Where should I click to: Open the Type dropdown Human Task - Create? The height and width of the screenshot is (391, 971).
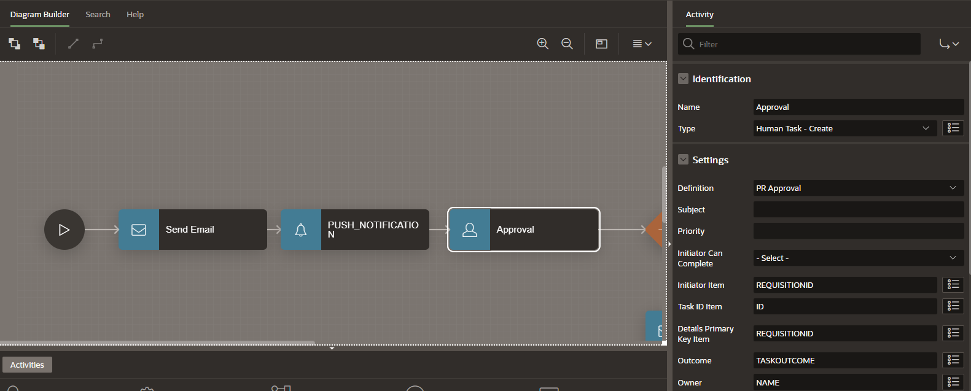[845, 128]
